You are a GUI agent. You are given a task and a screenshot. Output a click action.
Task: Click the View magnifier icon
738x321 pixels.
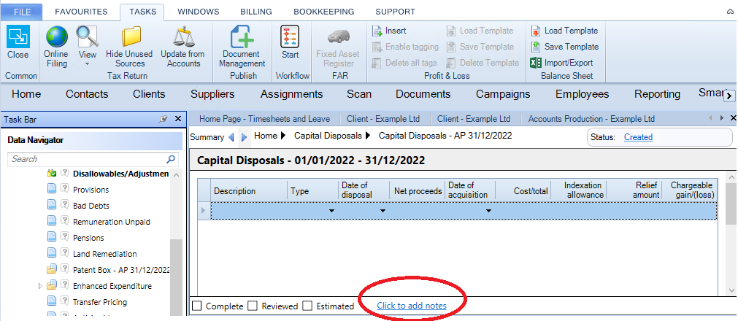point(87,36)
